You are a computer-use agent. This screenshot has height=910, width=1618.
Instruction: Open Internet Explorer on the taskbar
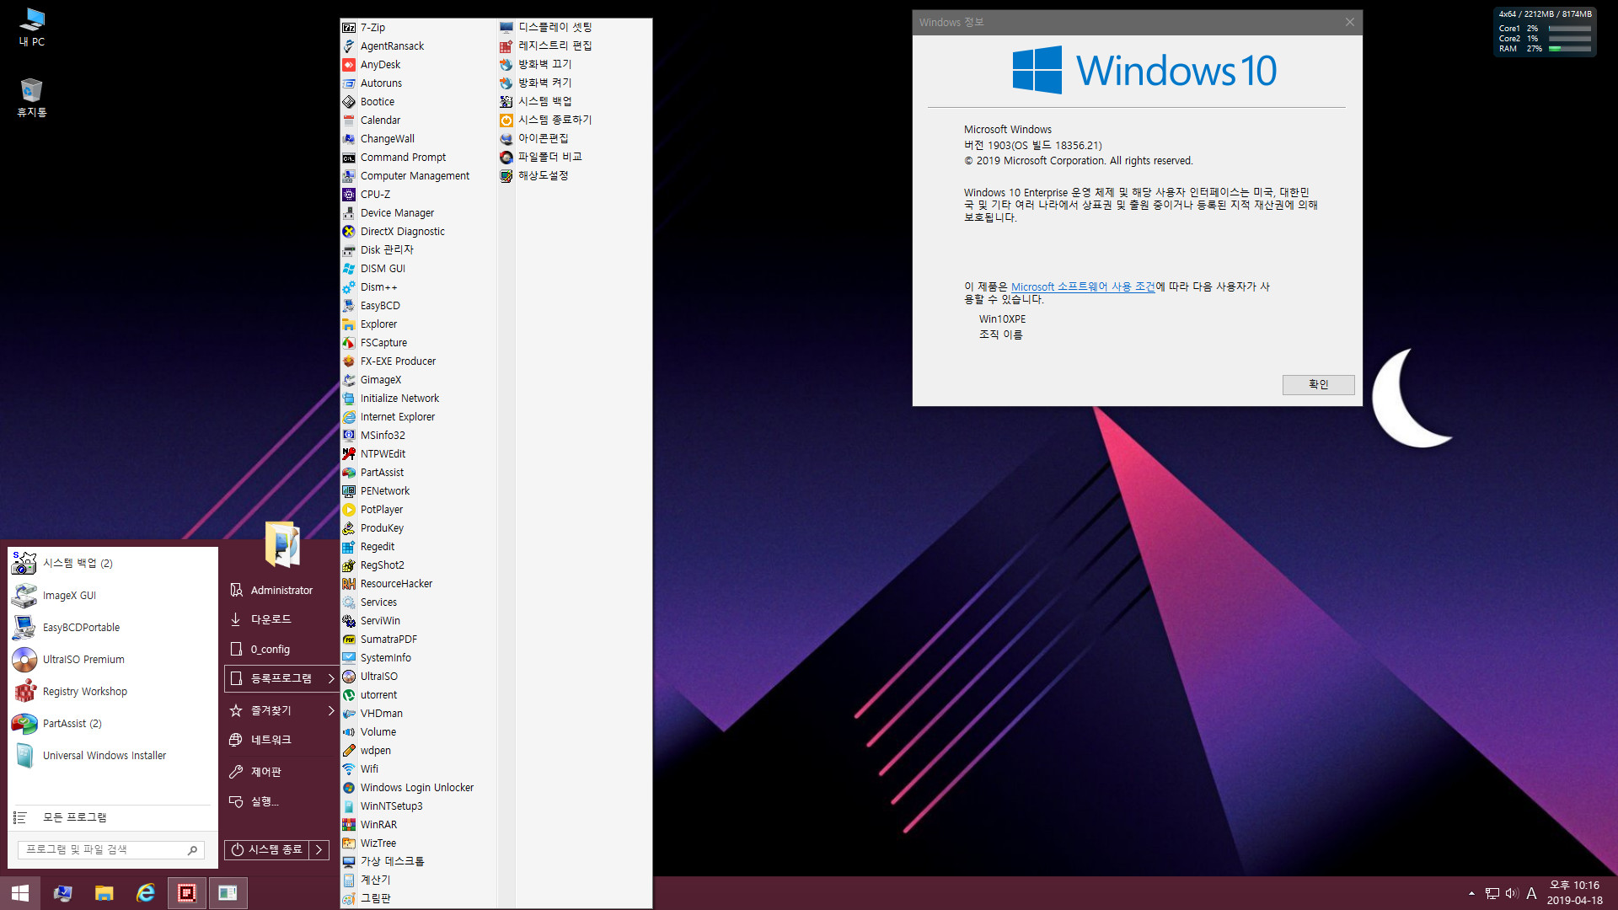[x=146, y=893]
